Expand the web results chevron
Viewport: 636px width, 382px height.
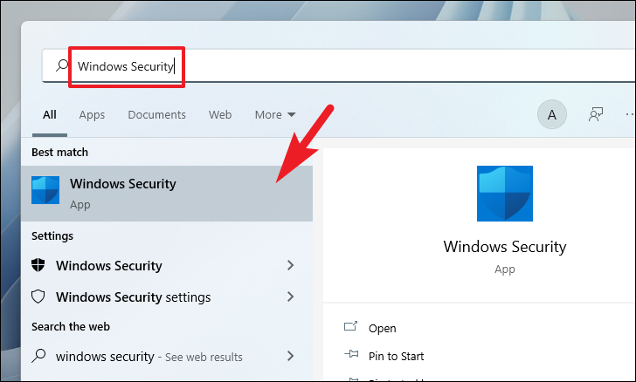tap(290, 356)
